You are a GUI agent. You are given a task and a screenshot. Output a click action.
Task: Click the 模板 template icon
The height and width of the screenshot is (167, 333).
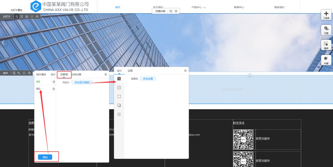coord(326,45)
